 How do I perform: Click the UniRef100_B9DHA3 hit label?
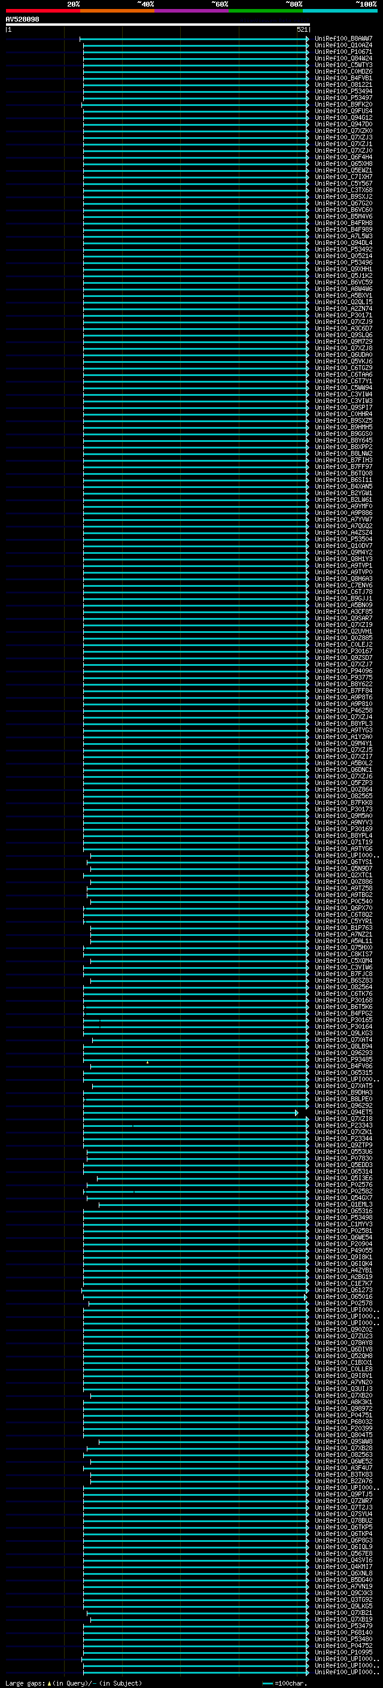(x=343, y=1092)
